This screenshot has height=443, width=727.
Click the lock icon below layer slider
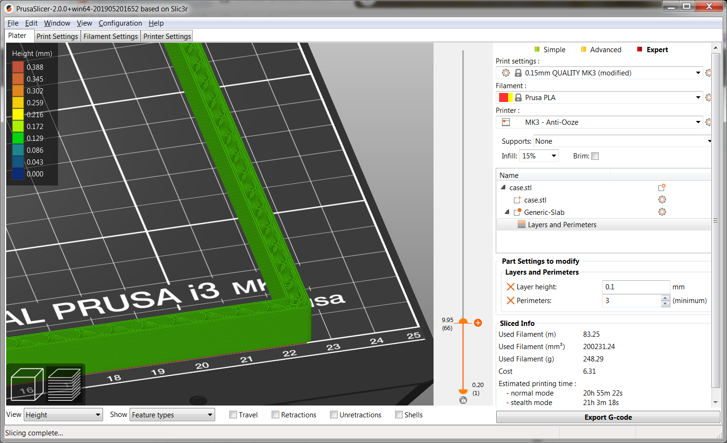(463, 400)
